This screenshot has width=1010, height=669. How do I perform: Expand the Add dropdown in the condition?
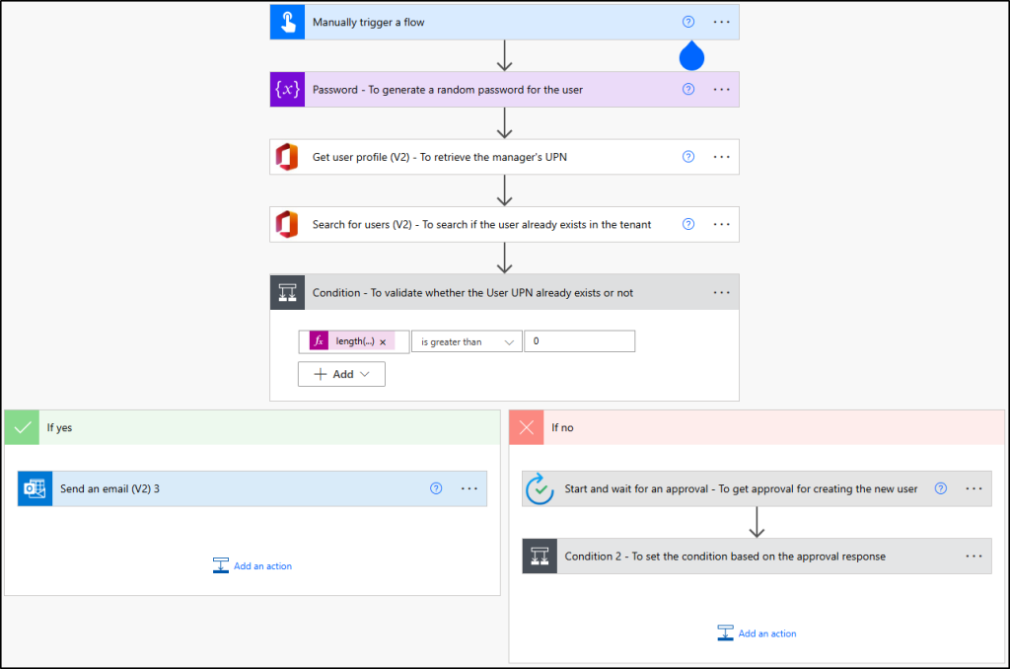[341, 375]
